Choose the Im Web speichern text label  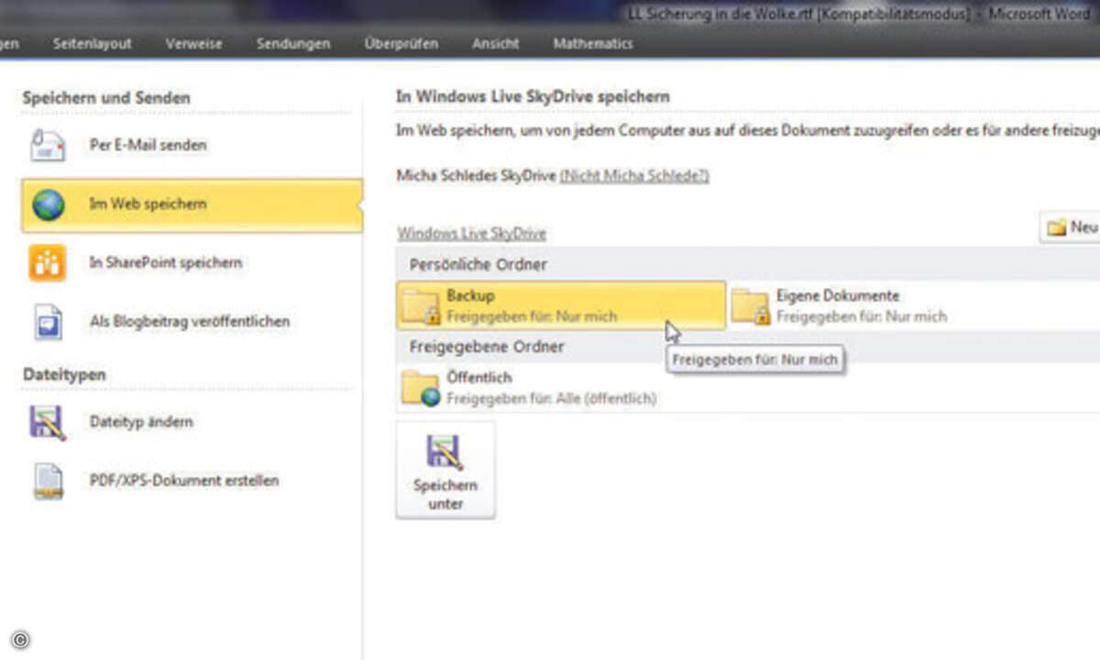coord(148,203)
